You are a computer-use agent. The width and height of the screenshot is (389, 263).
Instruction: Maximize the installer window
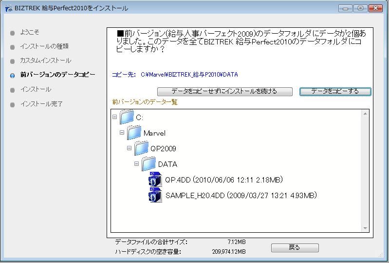[x=360, y=8]
